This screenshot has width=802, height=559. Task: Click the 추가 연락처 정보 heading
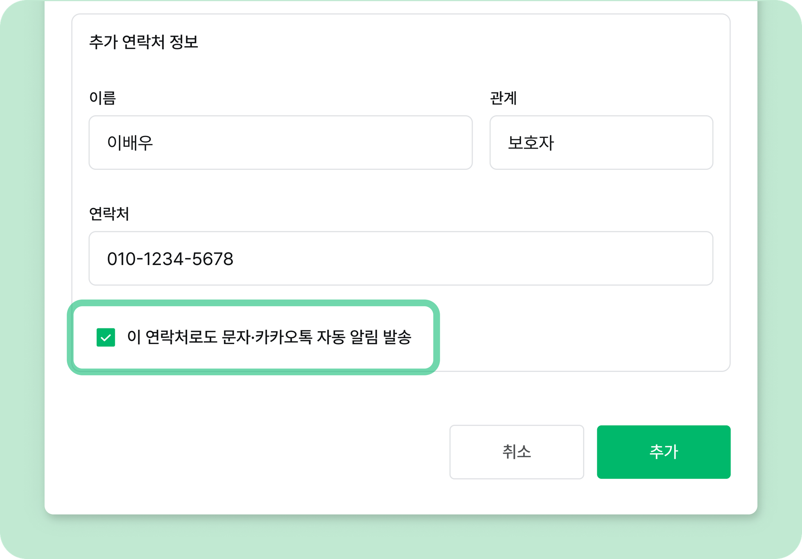point(144,42)
